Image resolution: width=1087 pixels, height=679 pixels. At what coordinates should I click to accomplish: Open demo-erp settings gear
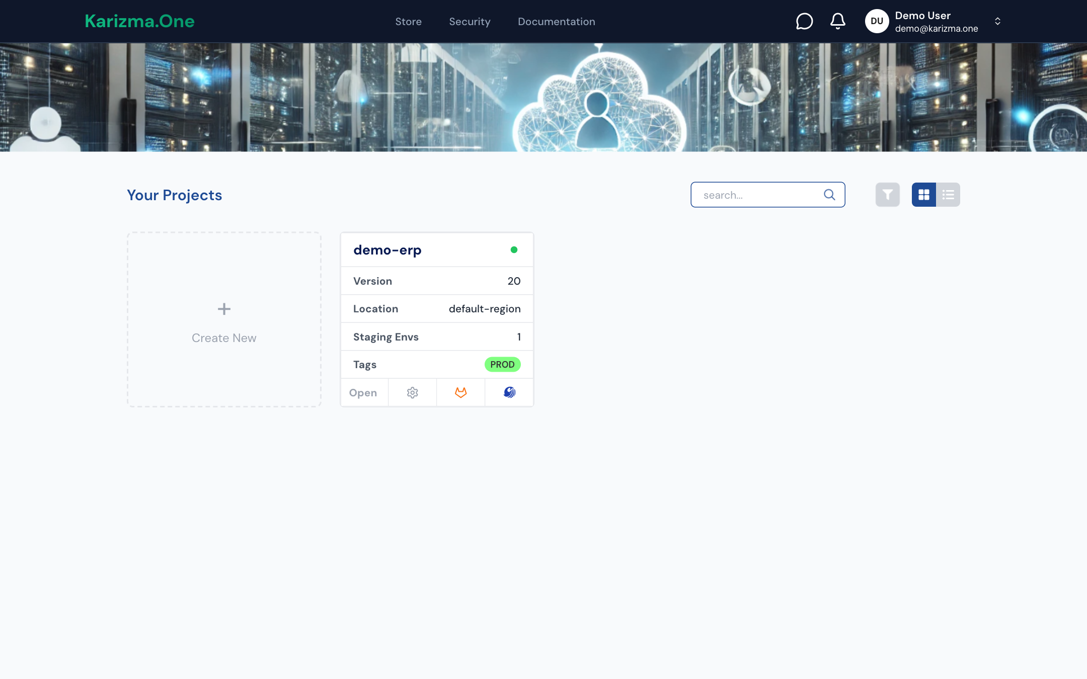click(413, 392)
